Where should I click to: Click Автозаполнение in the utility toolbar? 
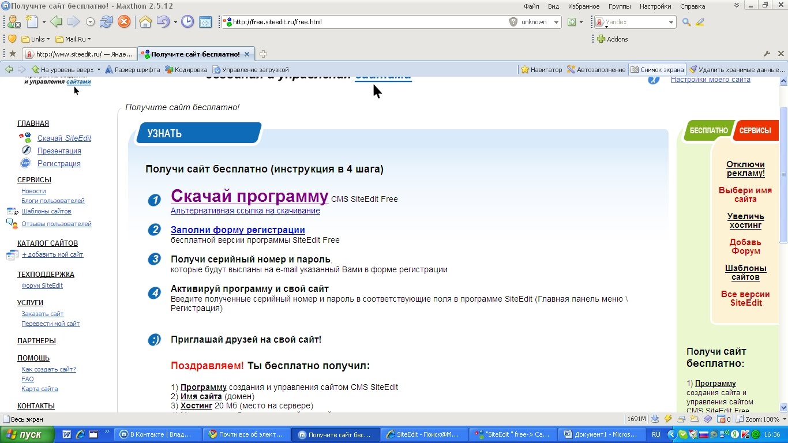pyautogui.click(x=596, y=69)
